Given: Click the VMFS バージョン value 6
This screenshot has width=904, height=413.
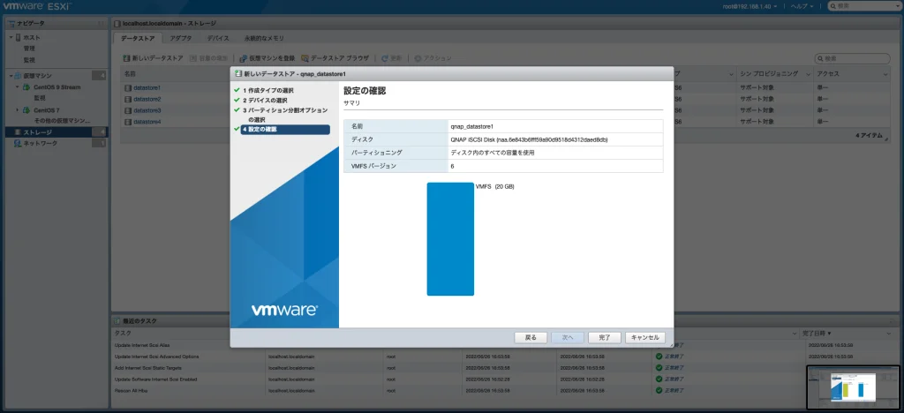Looking at the screenshot, I should tap(453, 166).
